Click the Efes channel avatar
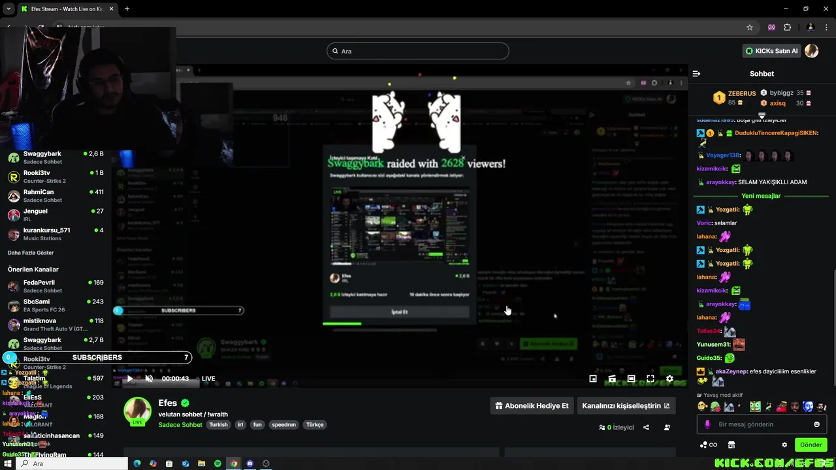Viewport: 836px width, 470px height. [x=138, y=411]
